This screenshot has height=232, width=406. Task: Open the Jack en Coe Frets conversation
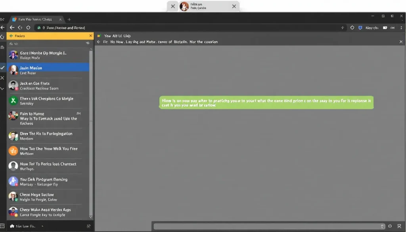[x=48, y=86]
